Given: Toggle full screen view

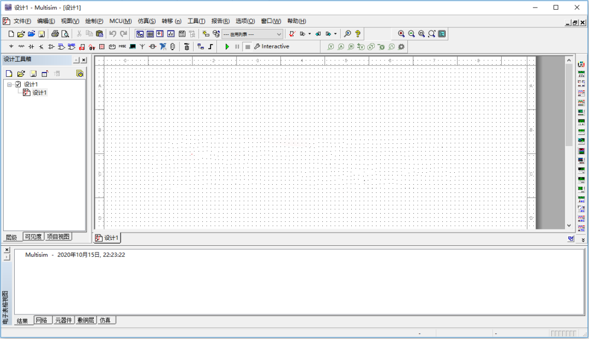Looking at the screenshot, I should click(x=442, y=34).
